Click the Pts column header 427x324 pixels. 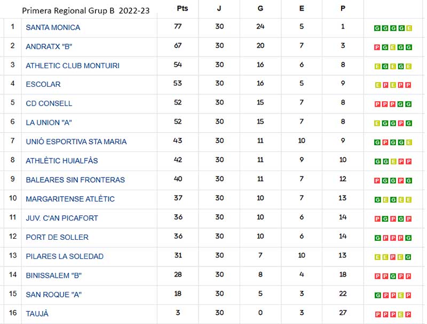tap(182, 9)
